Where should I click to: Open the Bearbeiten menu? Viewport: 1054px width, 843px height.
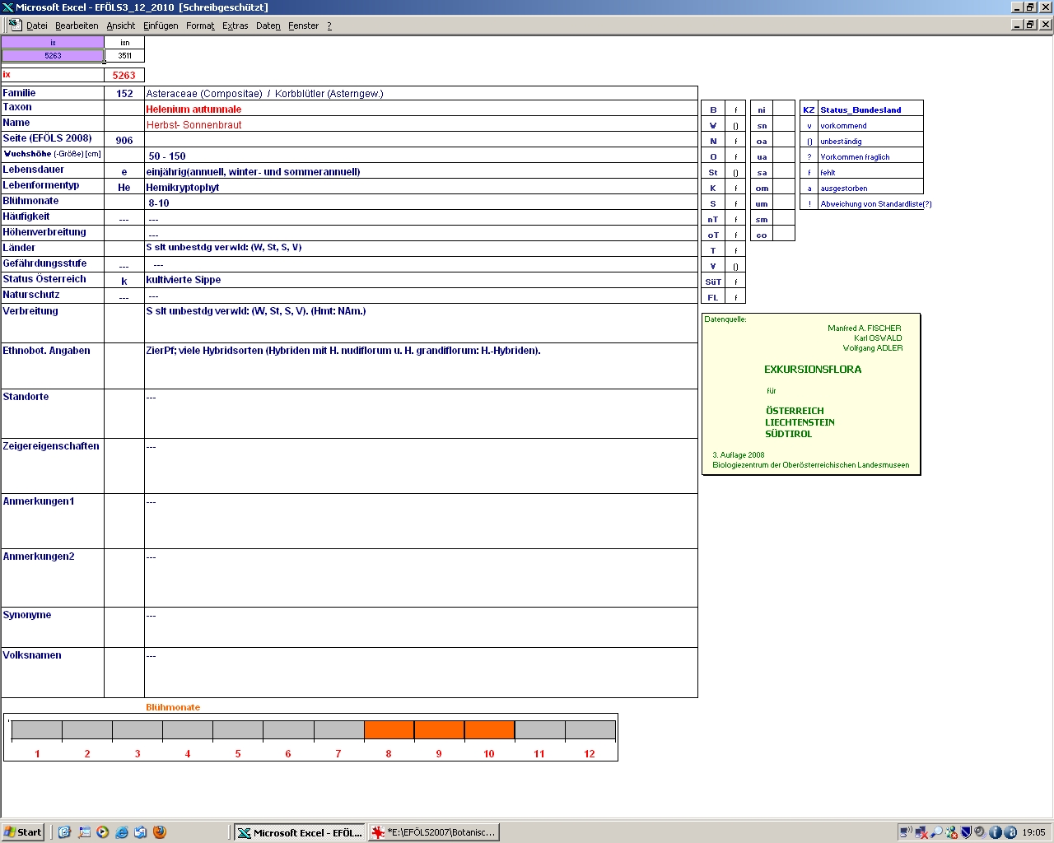point(77,26)
